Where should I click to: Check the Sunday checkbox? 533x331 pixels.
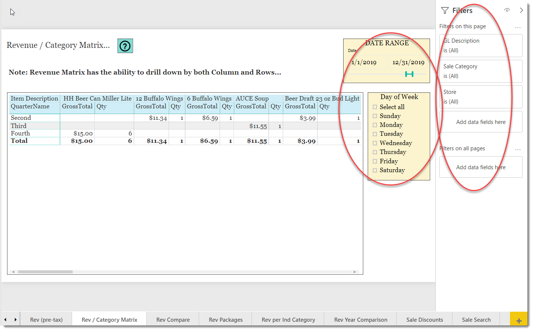click(x=375, y=116)
